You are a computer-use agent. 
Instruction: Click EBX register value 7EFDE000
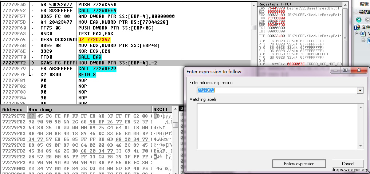coord(276,18)
